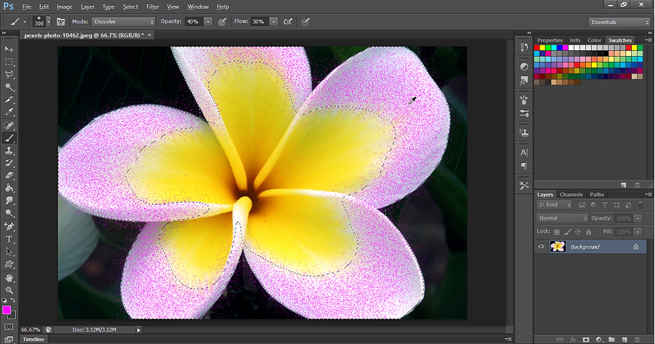Open the Brush Preset picker arrow
655x344 pixels.
tap(49, 22)
